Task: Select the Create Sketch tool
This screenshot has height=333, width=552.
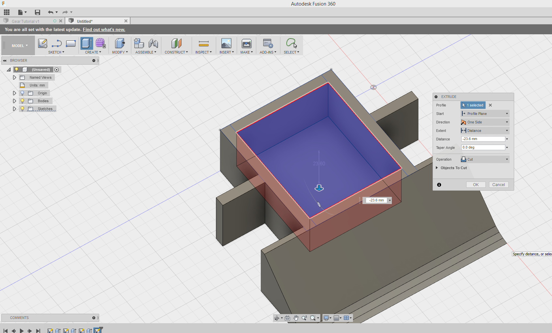Action: [x=42, y=43]
